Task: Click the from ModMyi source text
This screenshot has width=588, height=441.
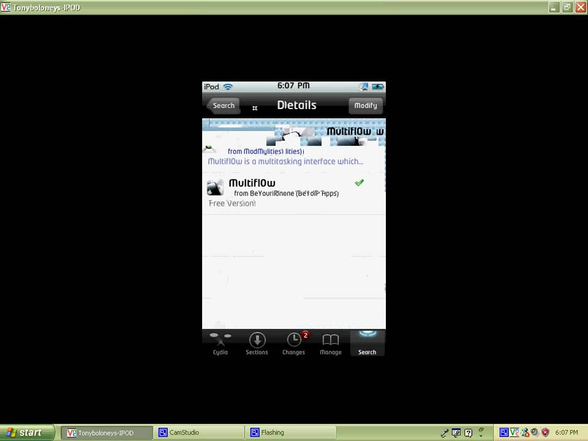Action: (265, 151)
